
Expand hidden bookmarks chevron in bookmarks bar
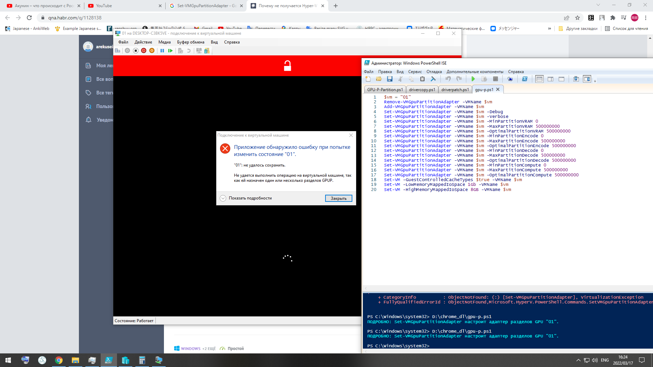pyautogui.click(x=549, y=29)
